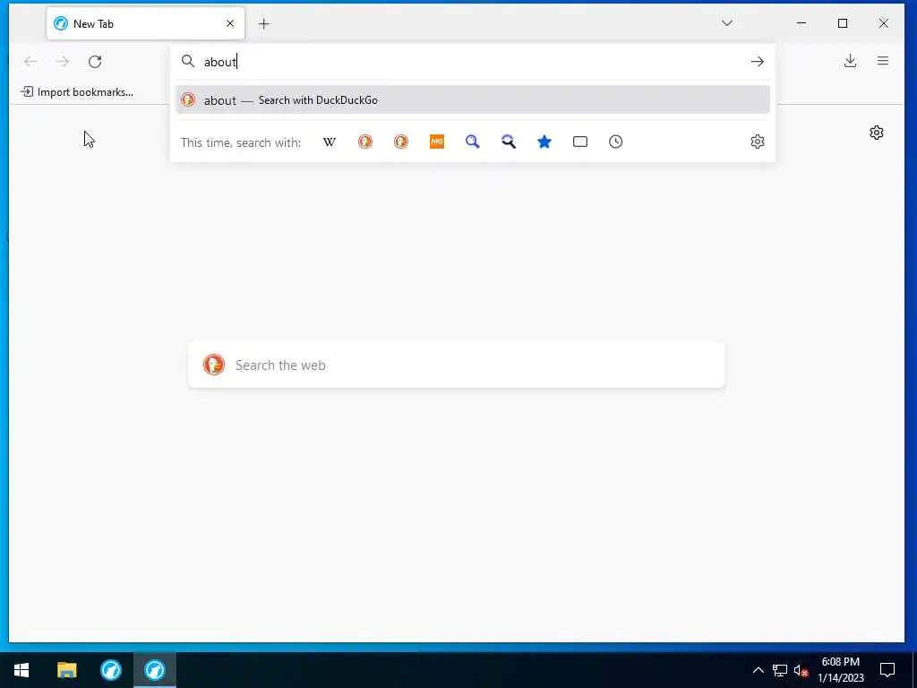
Task: Choose 'about — Search with DuckDuckGo' suggestion
Action: (x=473, y=100)
